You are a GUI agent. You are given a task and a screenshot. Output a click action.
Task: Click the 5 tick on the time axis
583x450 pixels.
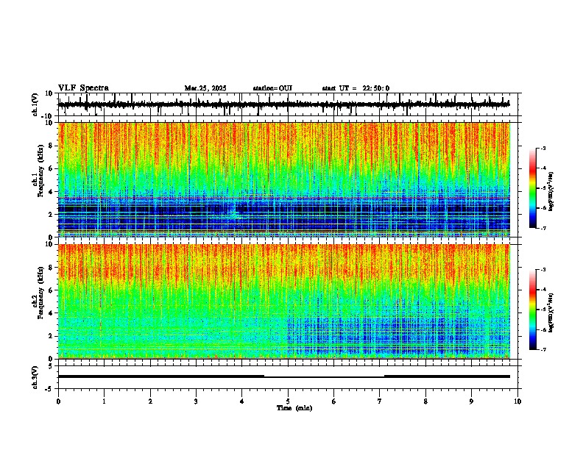[288, 401]
